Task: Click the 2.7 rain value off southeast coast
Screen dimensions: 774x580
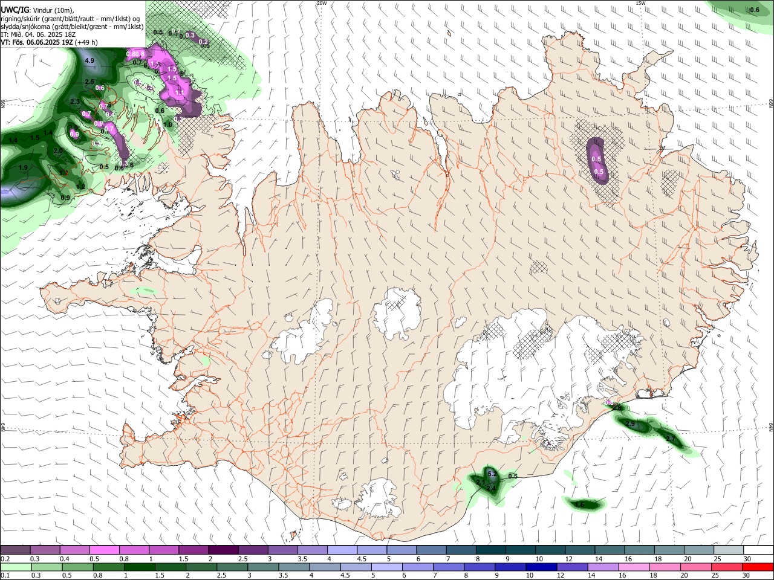Action: tap(670, 439)
